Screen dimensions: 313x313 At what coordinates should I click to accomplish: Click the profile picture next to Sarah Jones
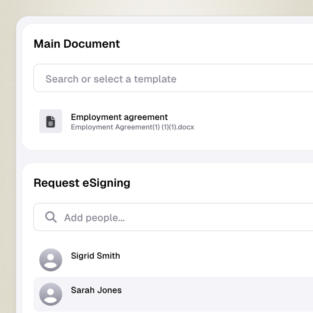click(50, 294)
